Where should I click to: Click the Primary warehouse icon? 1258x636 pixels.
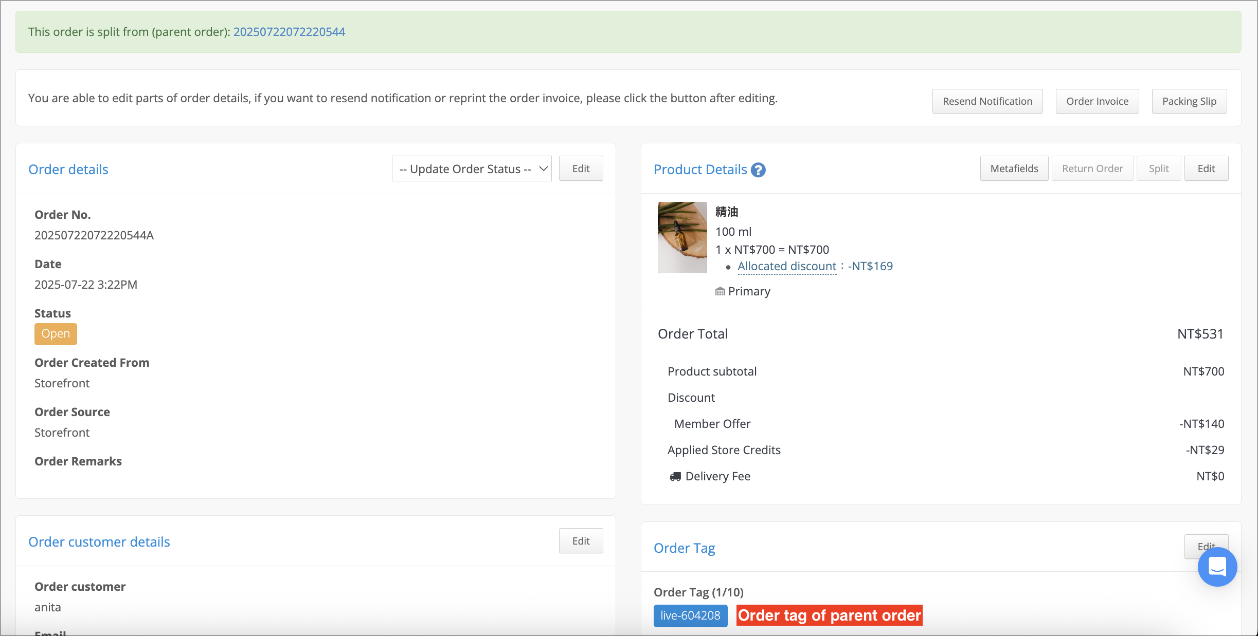coord(720,292)
